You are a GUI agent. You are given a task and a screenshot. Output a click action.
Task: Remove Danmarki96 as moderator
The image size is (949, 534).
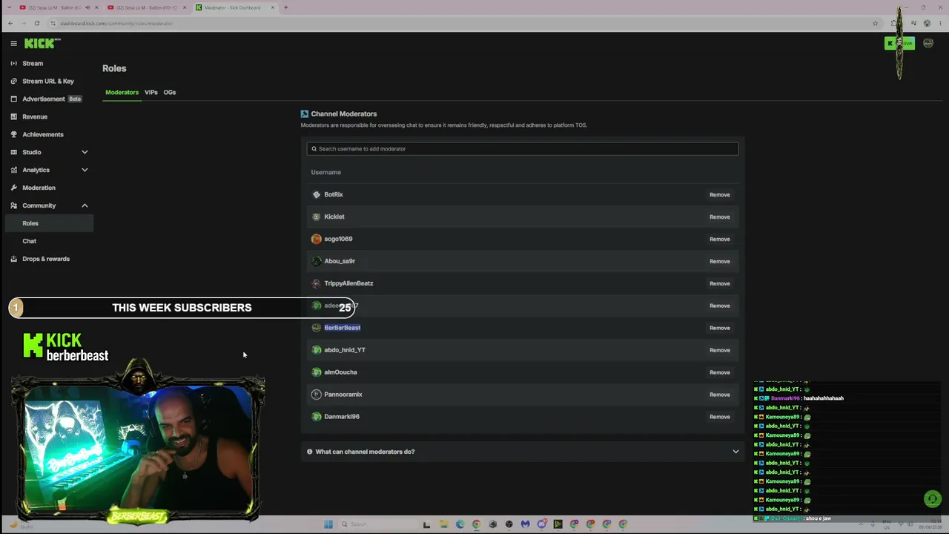tap(720, 417)
